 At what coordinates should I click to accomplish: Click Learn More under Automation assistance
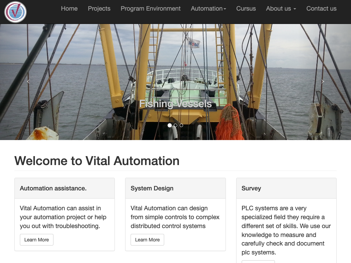(36, 240)
